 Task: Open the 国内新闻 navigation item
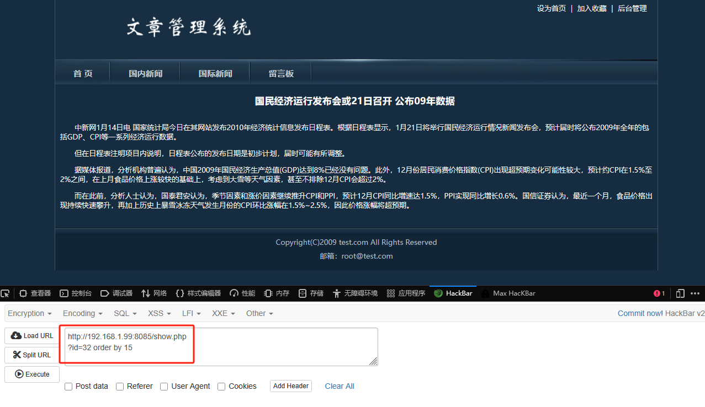[146, 73]
